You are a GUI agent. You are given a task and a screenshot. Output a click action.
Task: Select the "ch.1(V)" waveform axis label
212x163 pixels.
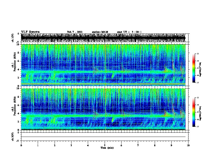(13, 38)
